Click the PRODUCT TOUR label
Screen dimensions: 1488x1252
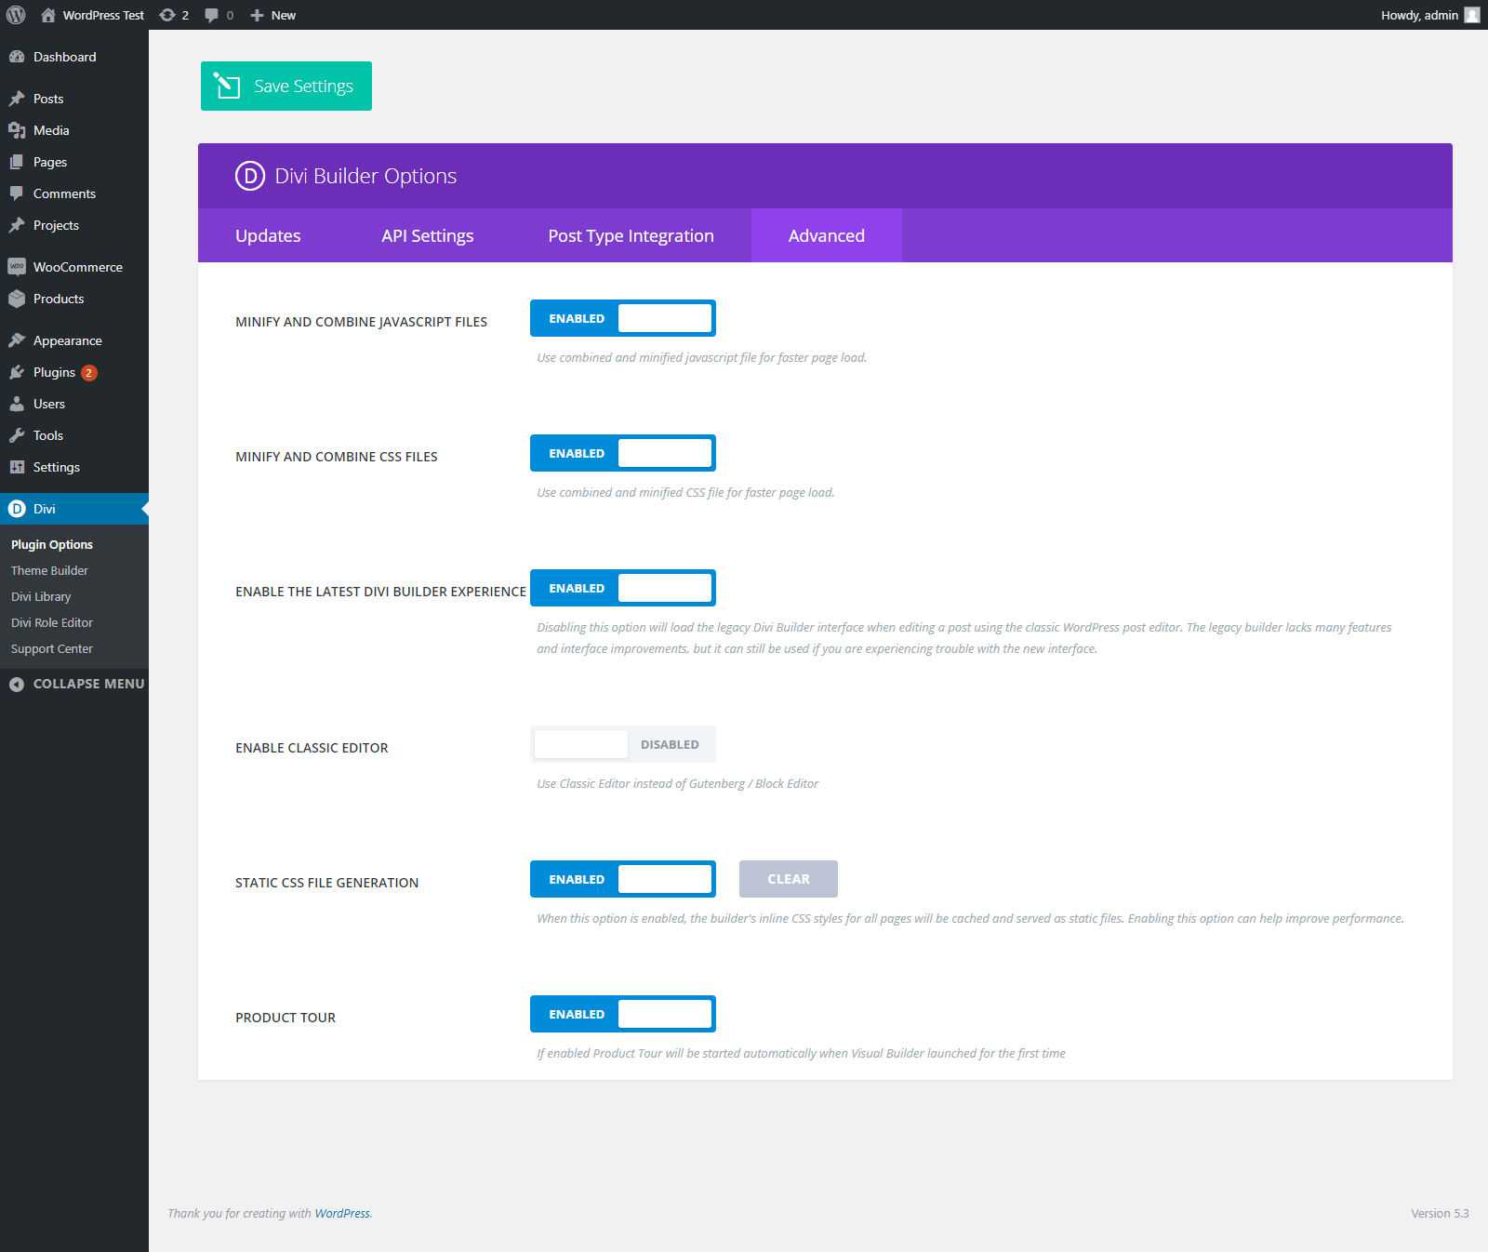286,1018
